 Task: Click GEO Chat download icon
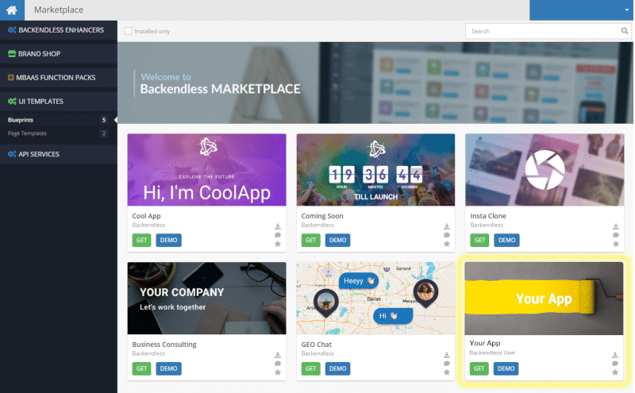pyautogui.click(x=447, y=355)
